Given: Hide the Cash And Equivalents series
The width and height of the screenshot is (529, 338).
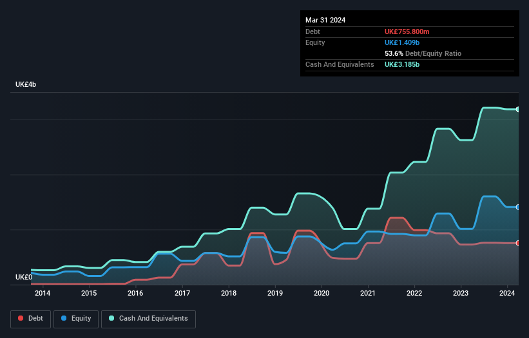Looking at the screenshot, I should point(148,318).
